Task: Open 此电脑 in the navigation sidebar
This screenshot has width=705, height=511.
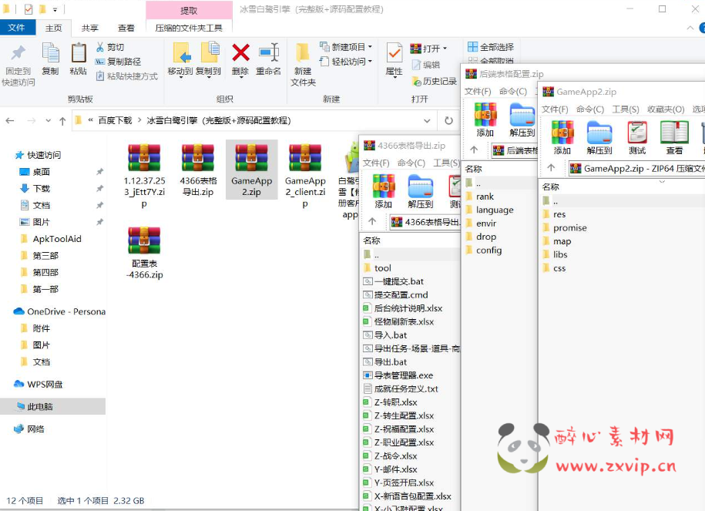Action: pos(40,407)
